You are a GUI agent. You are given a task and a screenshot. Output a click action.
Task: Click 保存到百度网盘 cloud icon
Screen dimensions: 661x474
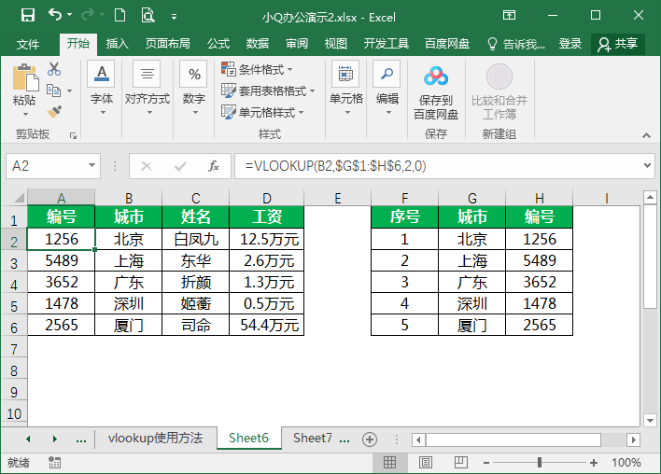point(436,92)
